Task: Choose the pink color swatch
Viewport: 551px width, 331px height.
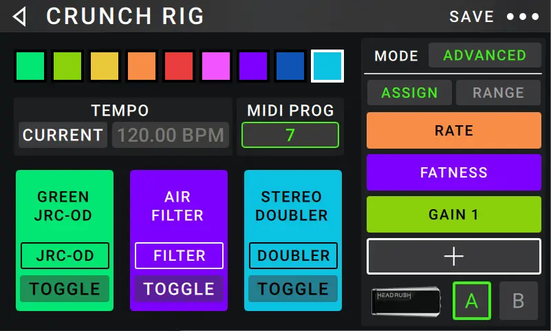Action: coord(216,66)
